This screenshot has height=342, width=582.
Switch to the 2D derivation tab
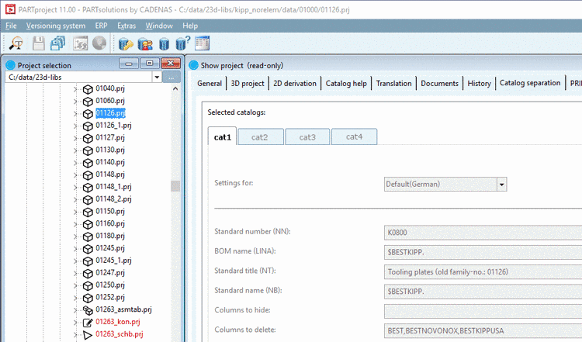pyautogui.click(x=295, y=83)
